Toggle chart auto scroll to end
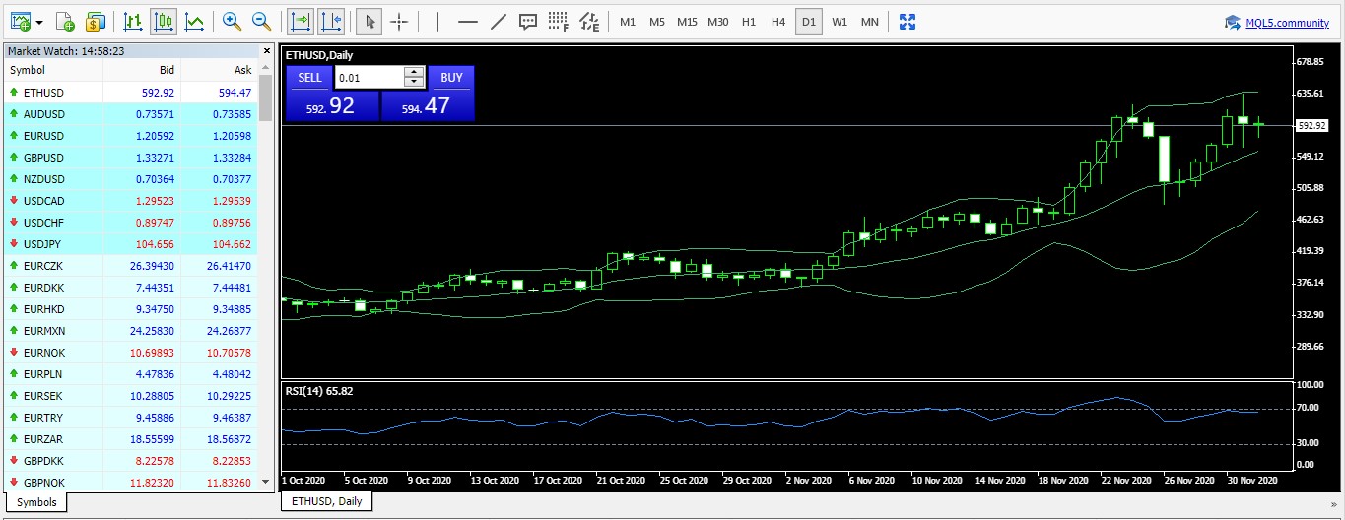 click(301, 21)
